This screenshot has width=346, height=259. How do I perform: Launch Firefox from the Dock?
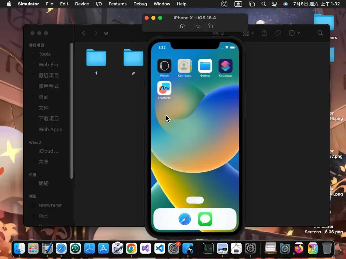click(299, 248)
